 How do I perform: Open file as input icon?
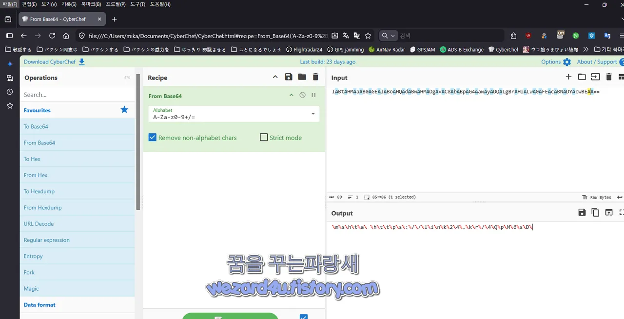(595, 77)
